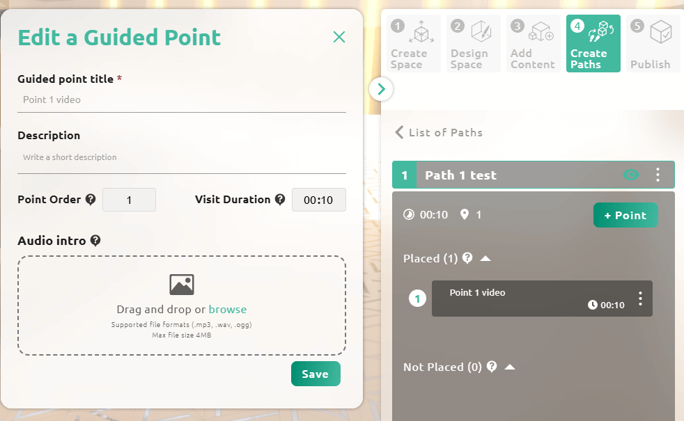The image size is (684, 421).
Task: Click the Placed section help icon
Action: (x=467, y=258)
